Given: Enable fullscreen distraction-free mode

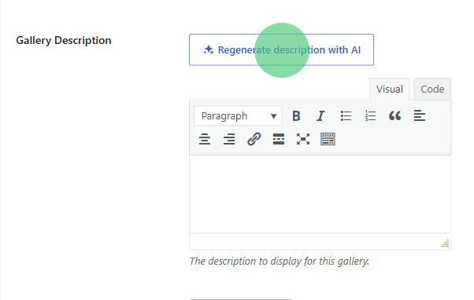Looking at the screenshot, I should point(303,139).
